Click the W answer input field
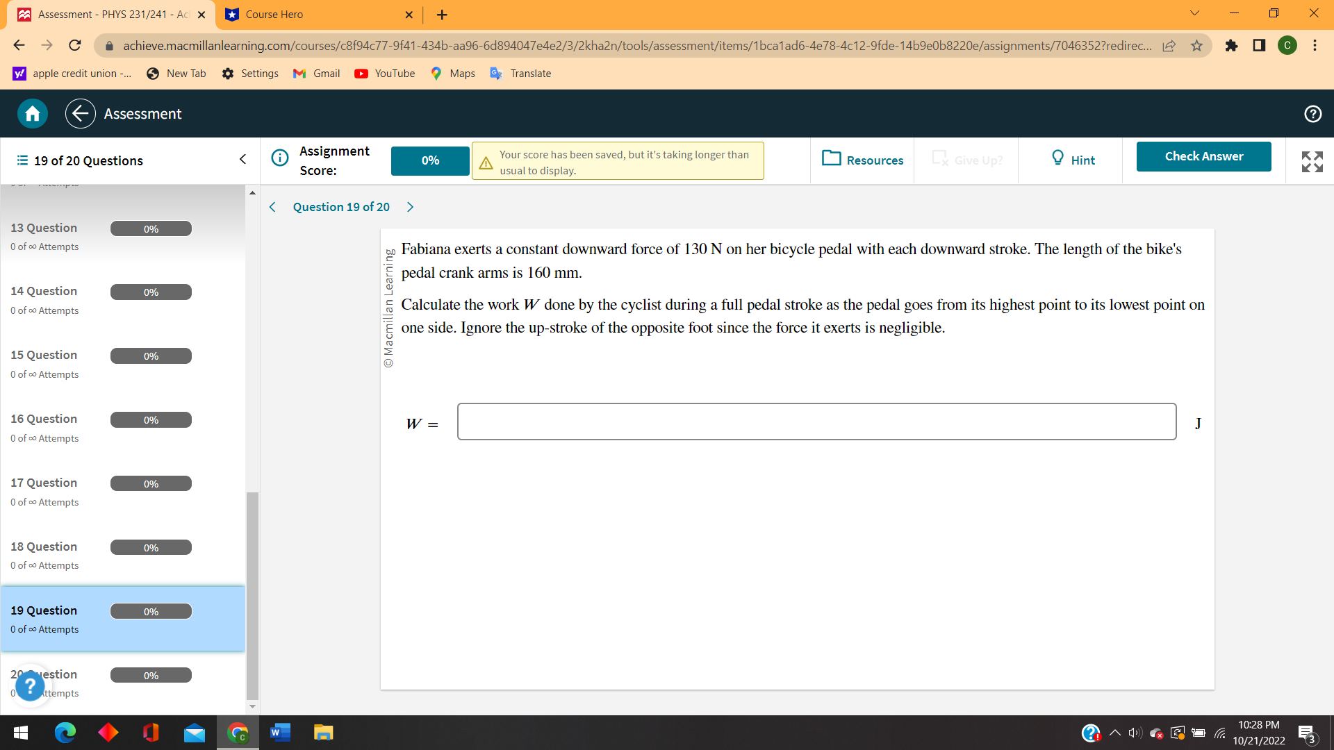The height and width of the screenshot is (750, 1334). [x=816, y=422]
